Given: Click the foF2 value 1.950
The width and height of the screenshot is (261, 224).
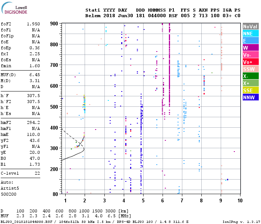Looking at the screenshot, I should point(33,24).
